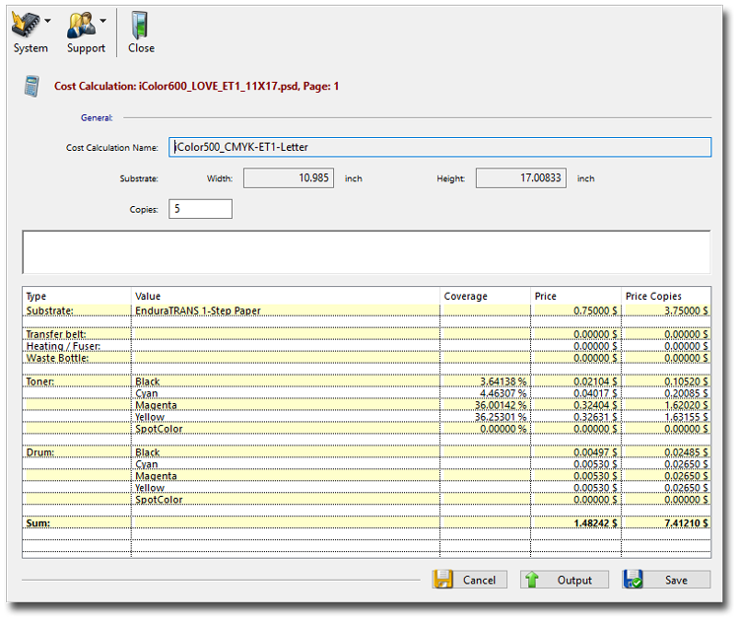Click the Save disk icon
The height and width of the screenshot is (623, 739).
pos(634,580)
